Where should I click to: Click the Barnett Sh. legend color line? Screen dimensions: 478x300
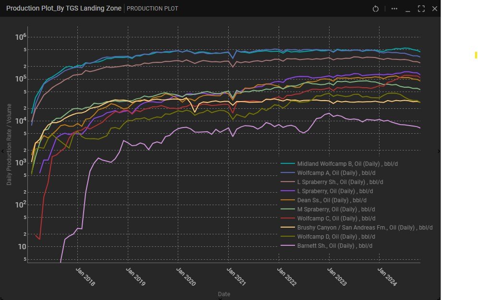click(x=287, y=246)
